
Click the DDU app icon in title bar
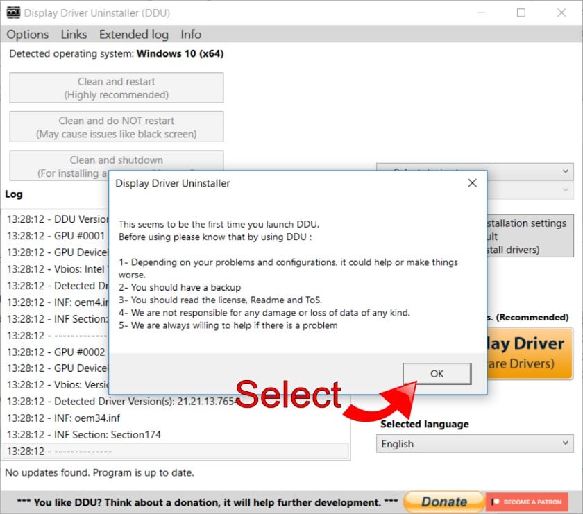tap(12, 12)
